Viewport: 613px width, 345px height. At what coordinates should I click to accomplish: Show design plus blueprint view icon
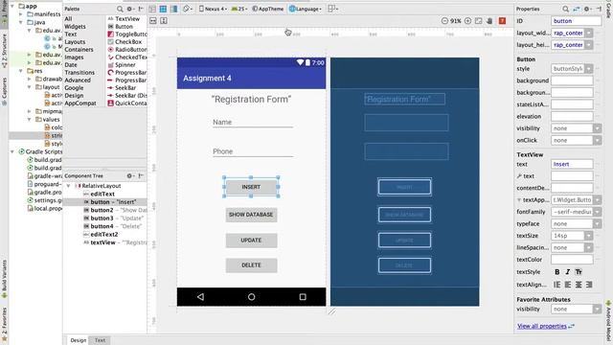(x=174, y=9)
